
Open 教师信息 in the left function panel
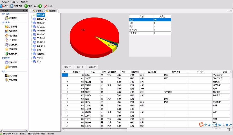tap(11, 18)
